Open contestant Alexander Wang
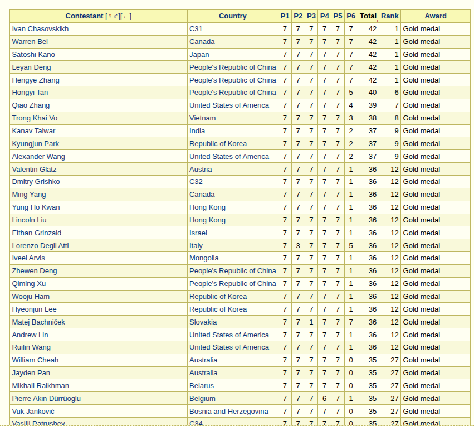Image resolution: width=474 pixels, height=426 pixels. [38, 157]
